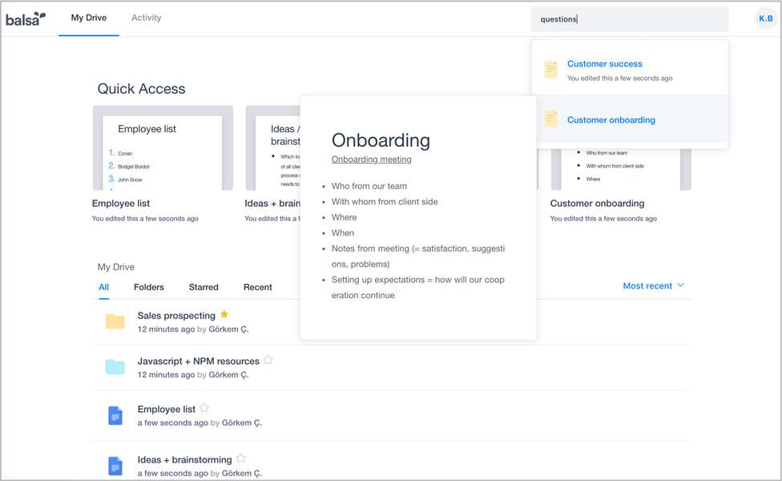Click the blue folder icon for Javascript + NPM resources
782x481 pixels.
115,366
